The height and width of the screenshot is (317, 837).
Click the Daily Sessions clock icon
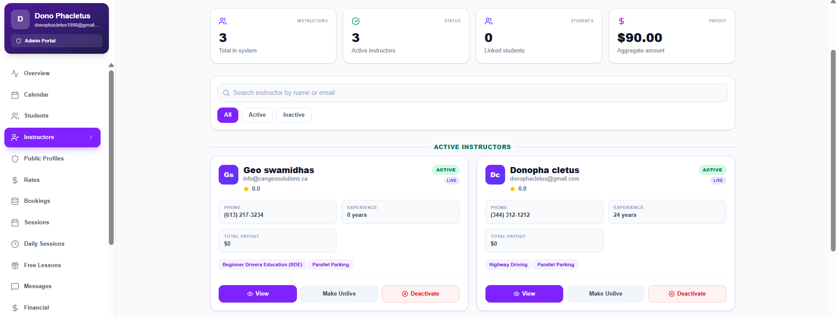[x=15, y=244]
